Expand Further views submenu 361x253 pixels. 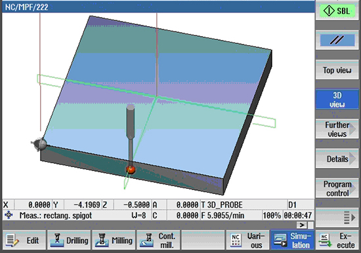337,129
